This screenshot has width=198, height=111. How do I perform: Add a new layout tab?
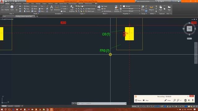pyautogui.click(x=22, y=106)
